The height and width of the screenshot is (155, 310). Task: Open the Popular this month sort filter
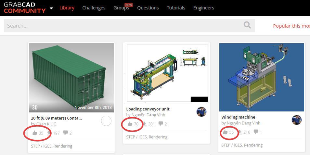(x=291, y=26)
